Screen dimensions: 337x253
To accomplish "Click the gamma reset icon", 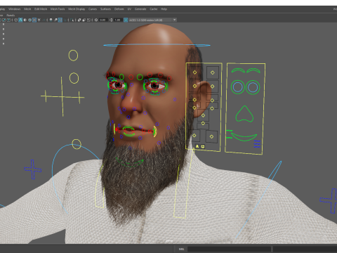I will [111, 20].
